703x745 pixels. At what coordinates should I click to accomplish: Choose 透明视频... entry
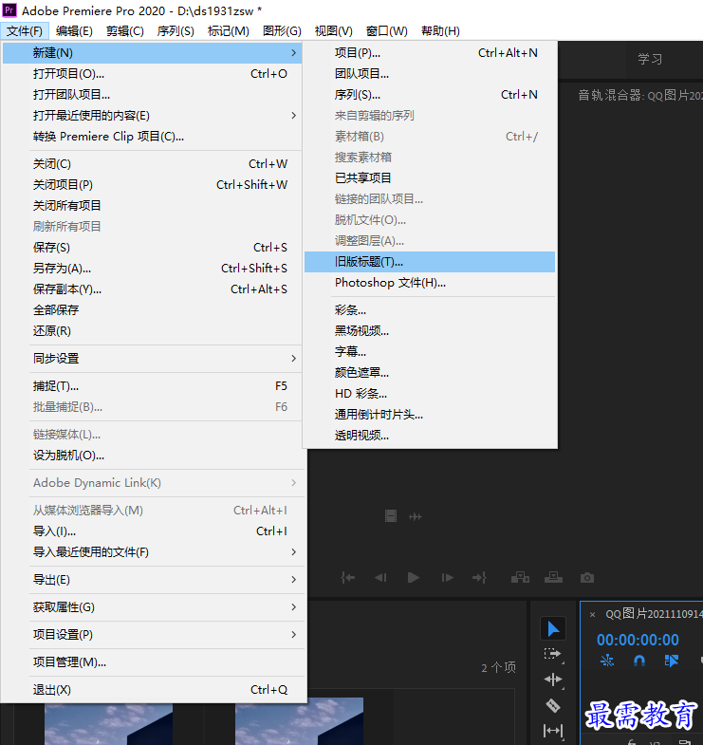point(430,436)
